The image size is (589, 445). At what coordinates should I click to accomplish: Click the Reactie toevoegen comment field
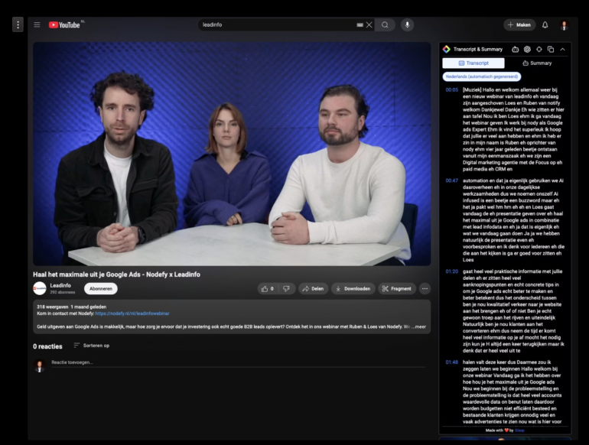click(x=239, y=362)
